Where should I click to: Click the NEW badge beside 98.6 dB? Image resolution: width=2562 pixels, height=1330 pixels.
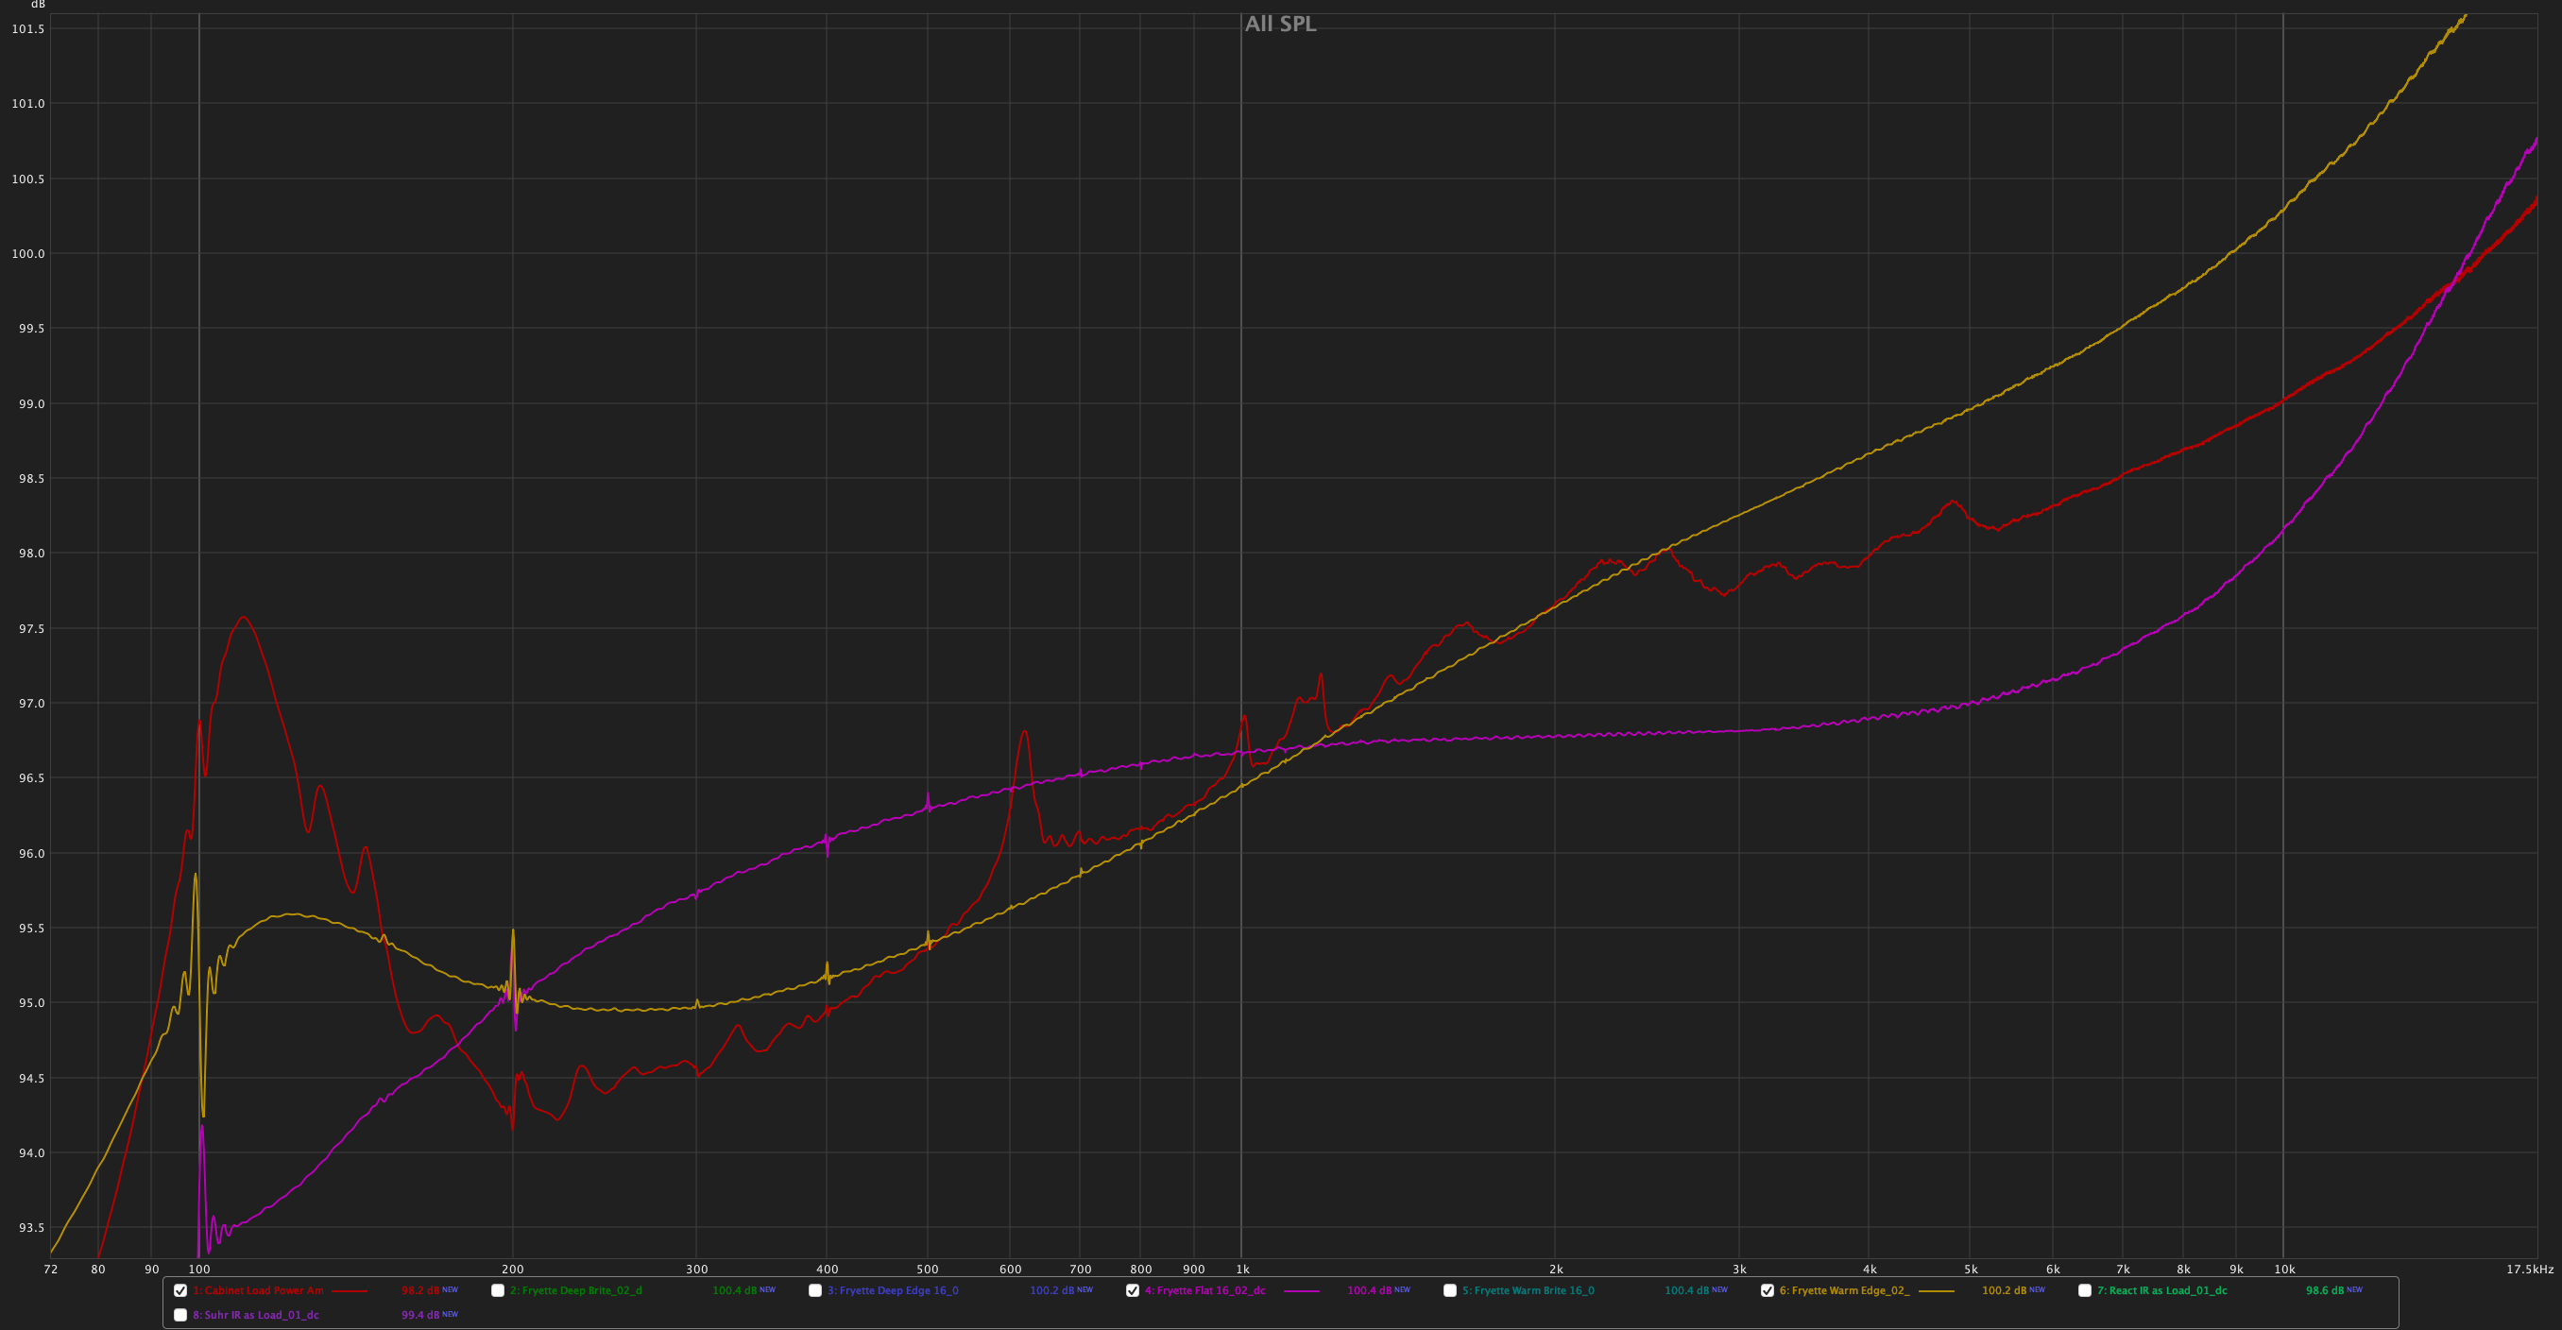coord(2354,1290)
